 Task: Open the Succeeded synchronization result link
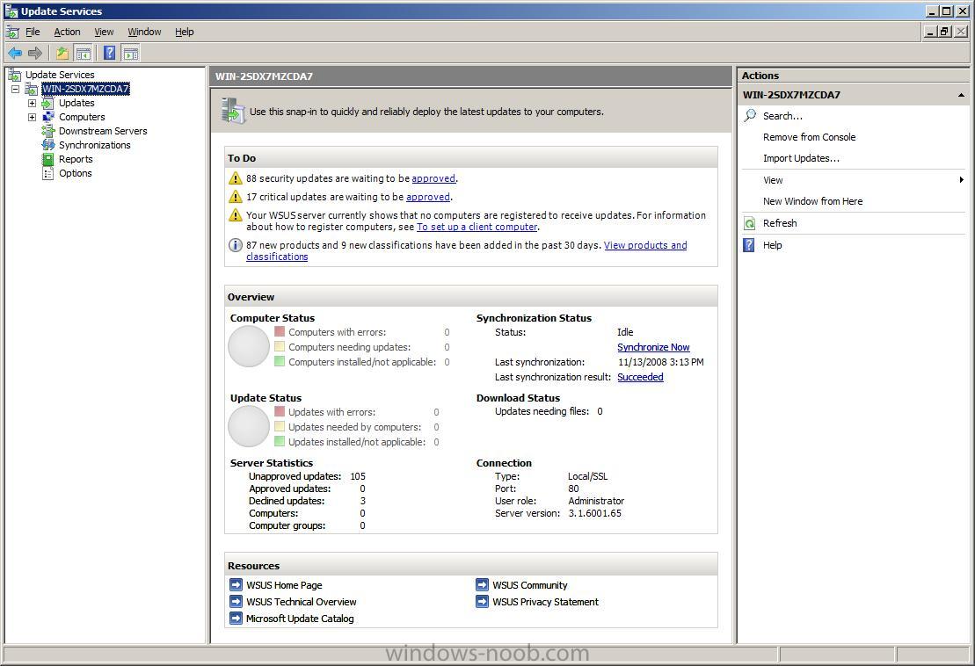[640, 377]
